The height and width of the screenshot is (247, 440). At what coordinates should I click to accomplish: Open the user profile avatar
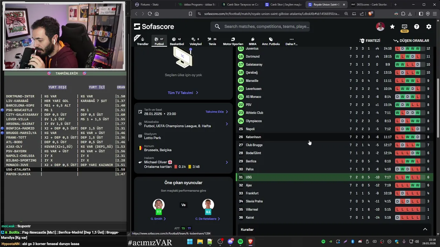point(380,26)
